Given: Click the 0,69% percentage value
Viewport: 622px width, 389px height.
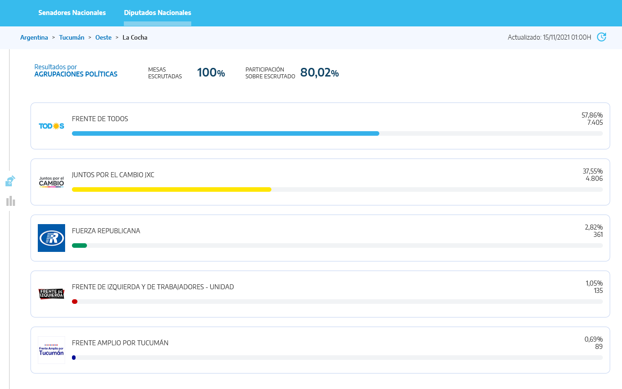Looking at the screenshot, I should pyautogui.click(x=594, y=339).
